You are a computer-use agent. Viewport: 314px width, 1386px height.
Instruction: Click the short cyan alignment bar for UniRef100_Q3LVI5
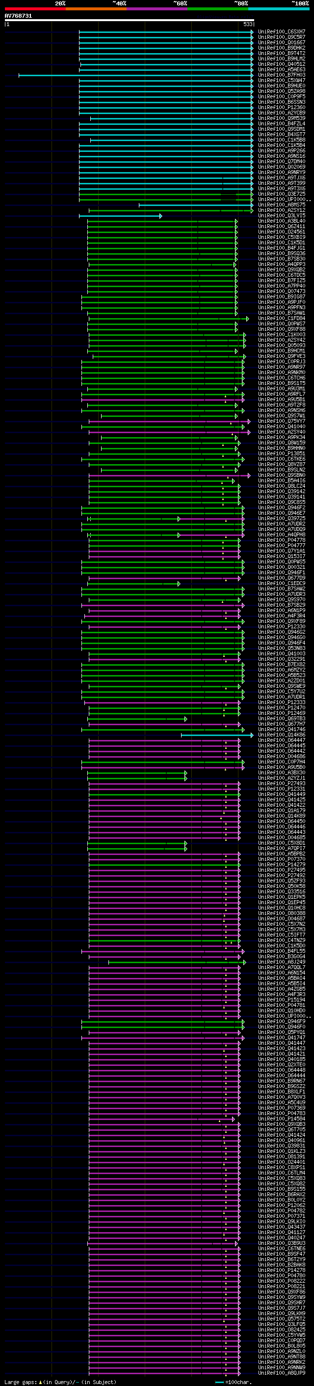click(x=120, y=216)
